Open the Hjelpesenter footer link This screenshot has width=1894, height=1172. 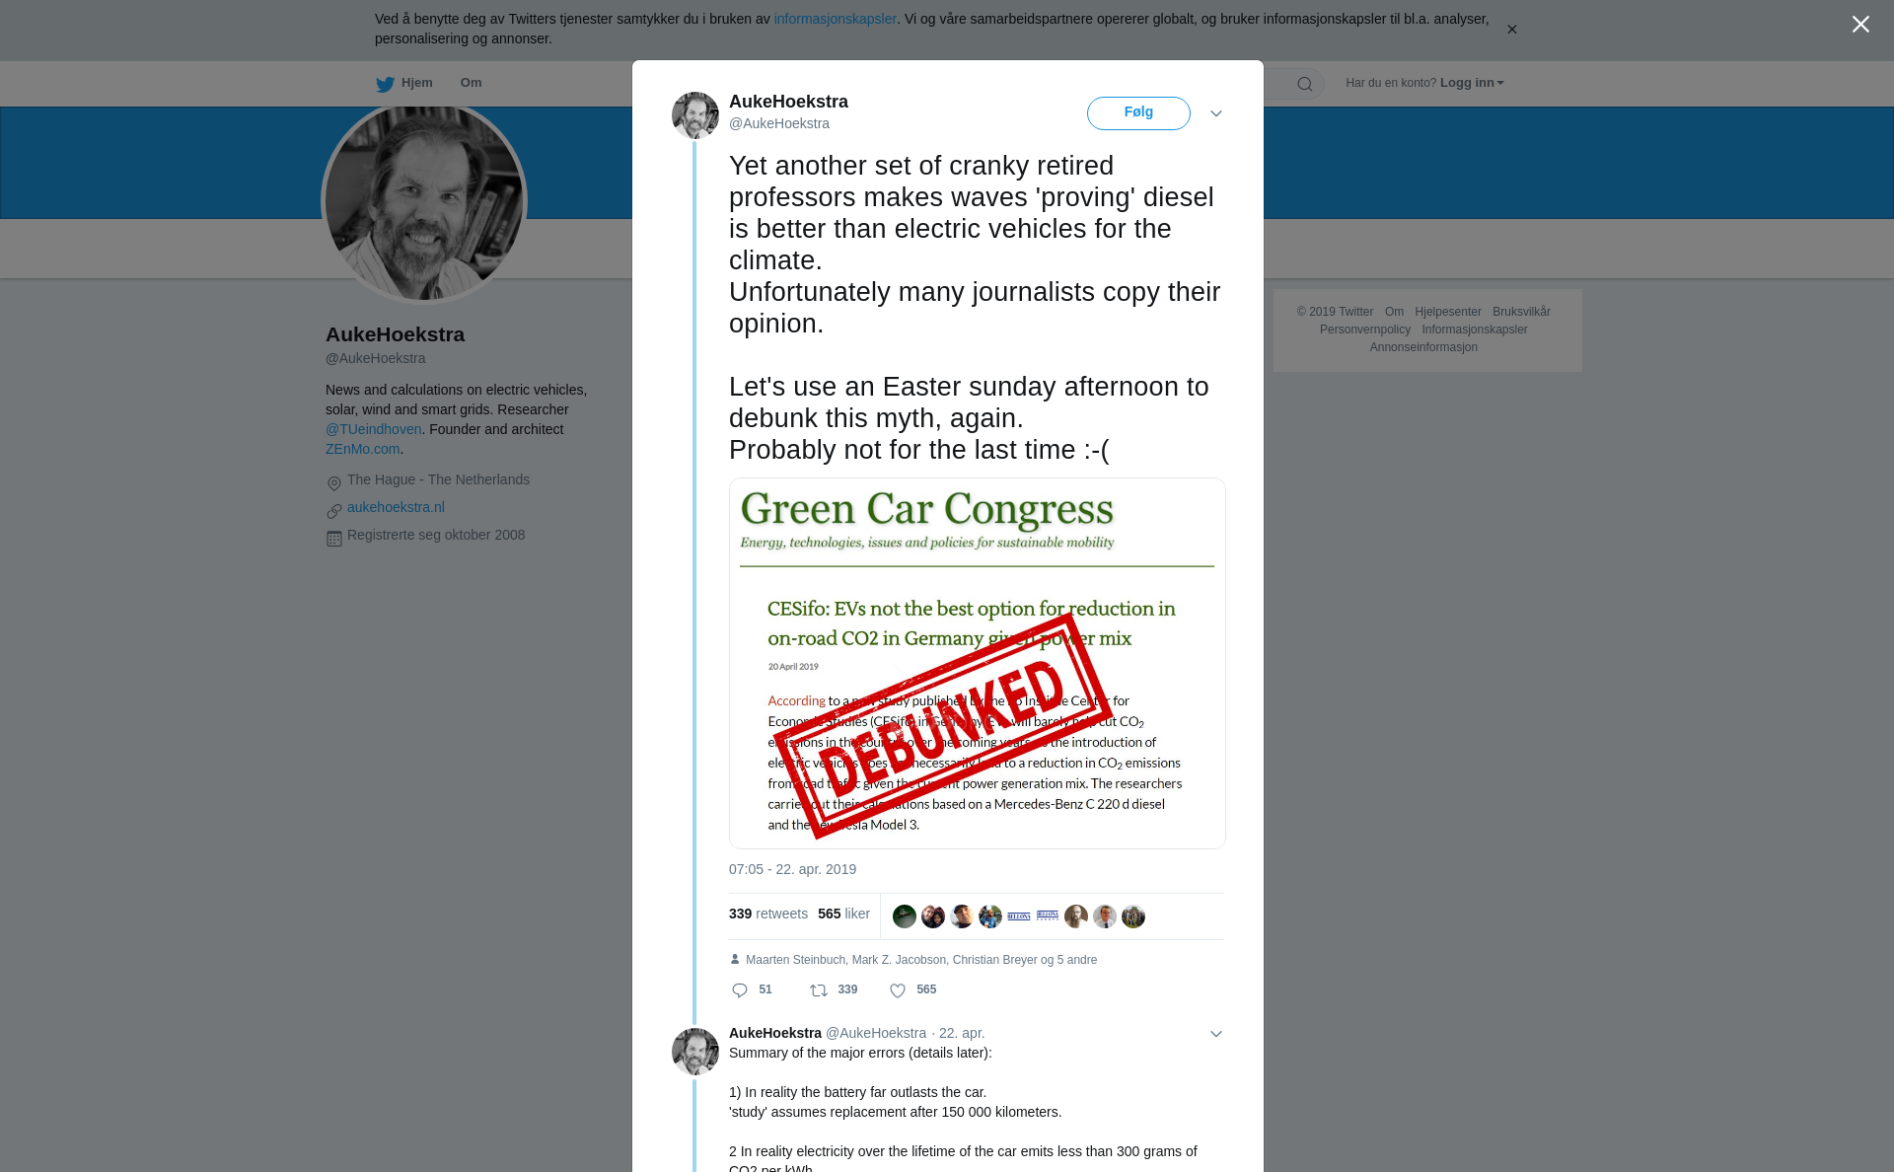[x=1448, y=312]
